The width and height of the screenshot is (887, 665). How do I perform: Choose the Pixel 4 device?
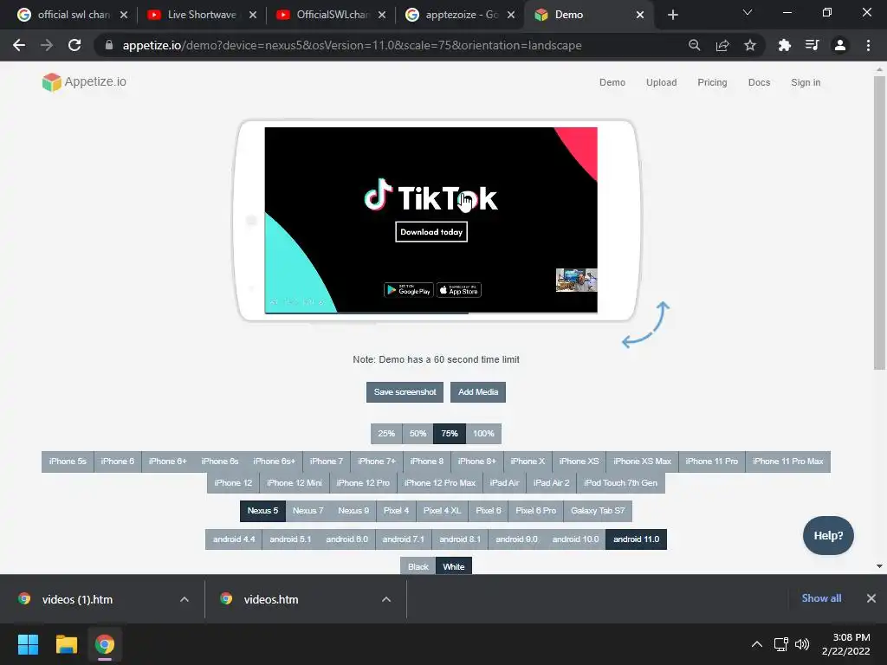tap(396, 511)
